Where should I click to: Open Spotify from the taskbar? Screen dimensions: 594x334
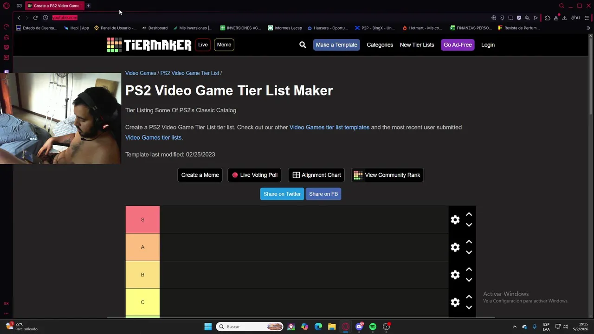coord(373,327)
